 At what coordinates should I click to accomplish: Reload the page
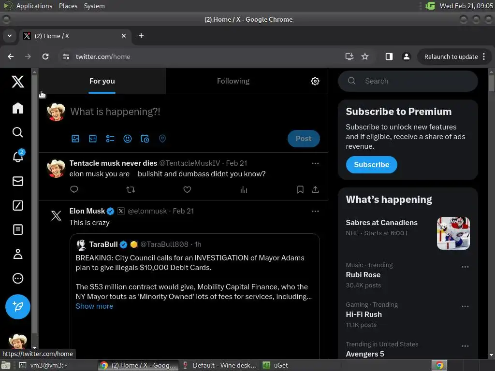(45, 57)
